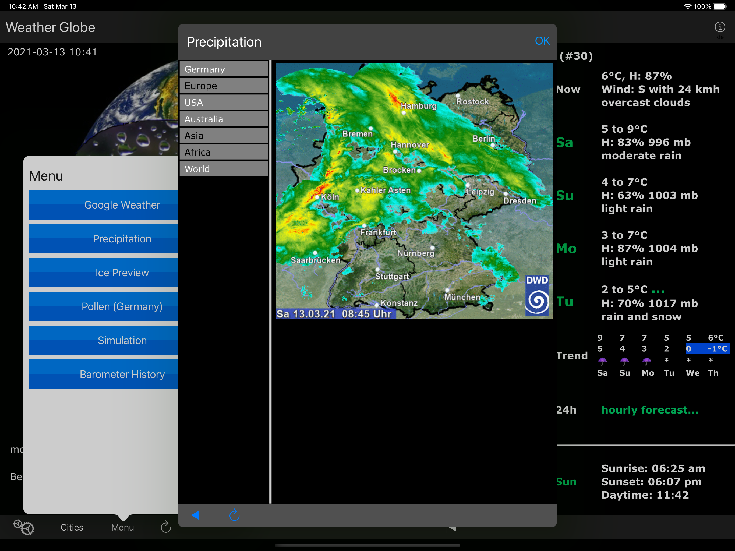735x551 pixels.
Task: Select Germany region in list
Action: coord(224,69)
